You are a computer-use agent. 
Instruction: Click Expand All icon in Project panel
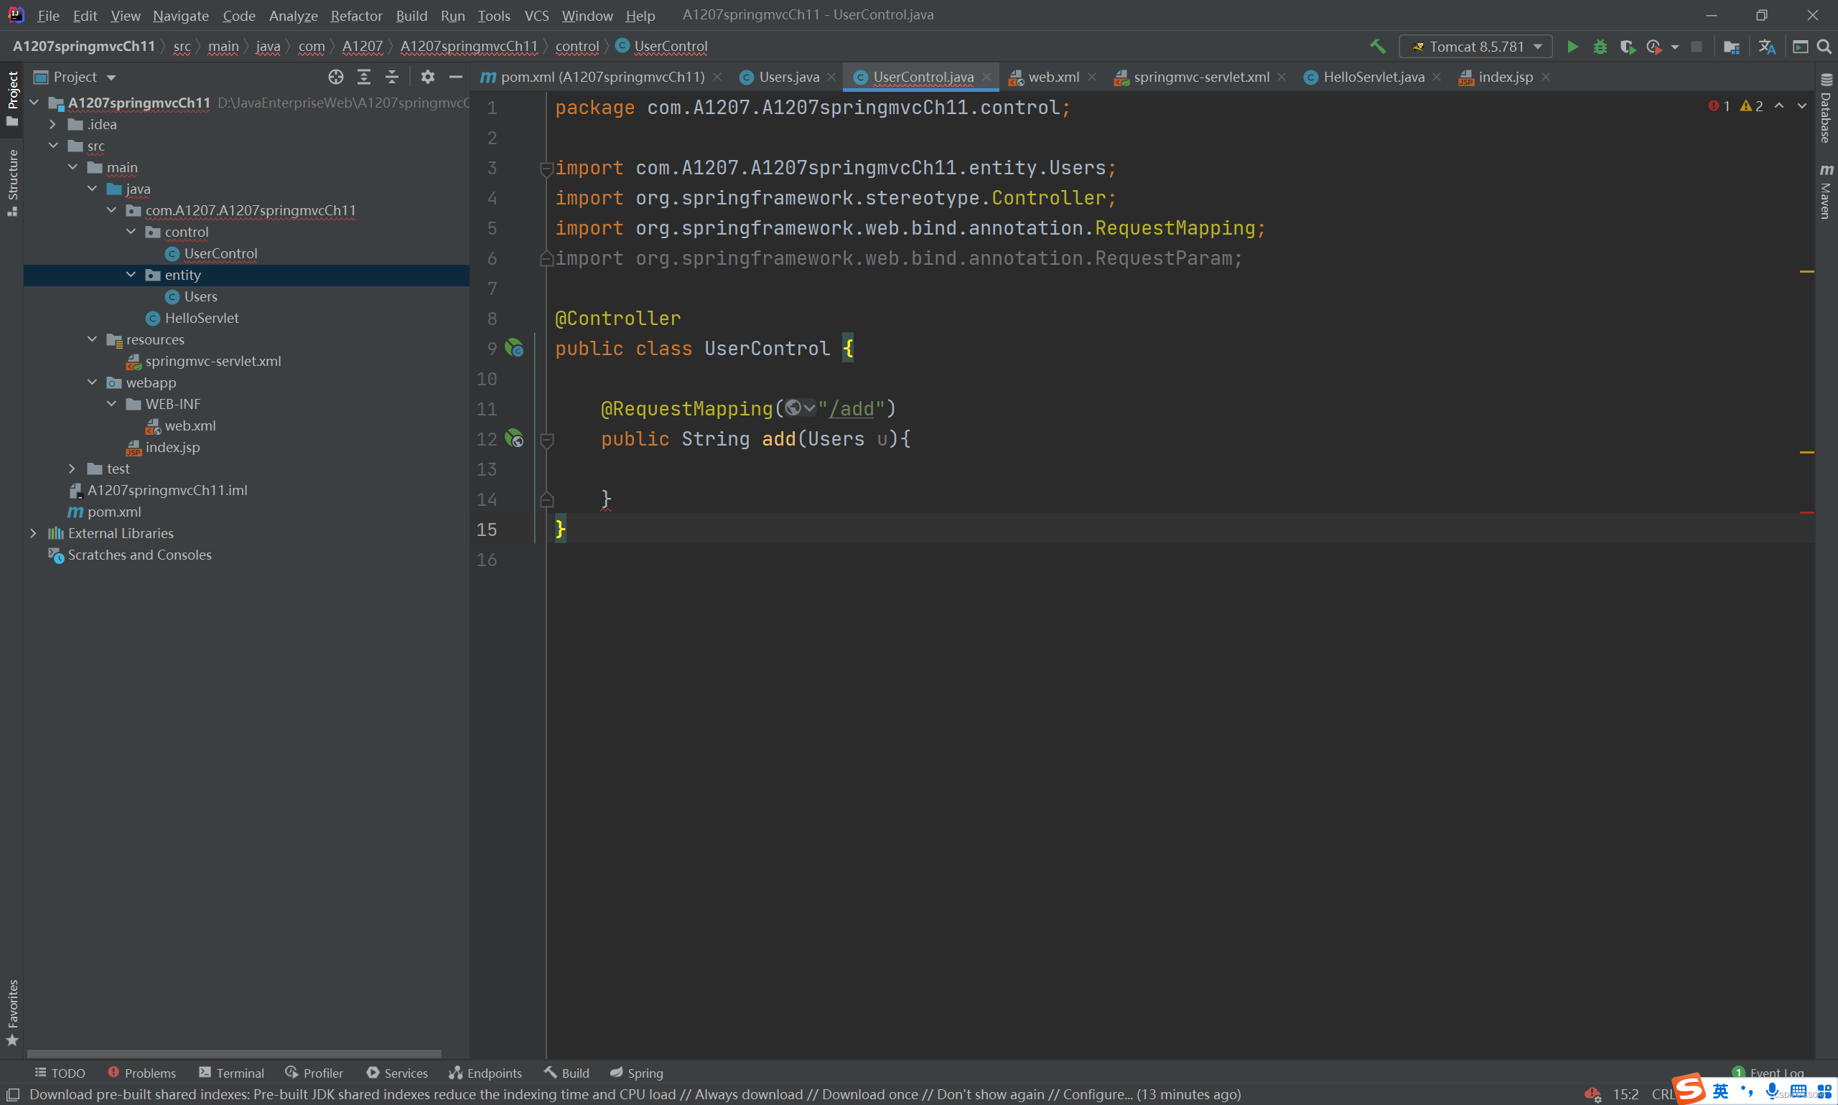coord(363,77)
